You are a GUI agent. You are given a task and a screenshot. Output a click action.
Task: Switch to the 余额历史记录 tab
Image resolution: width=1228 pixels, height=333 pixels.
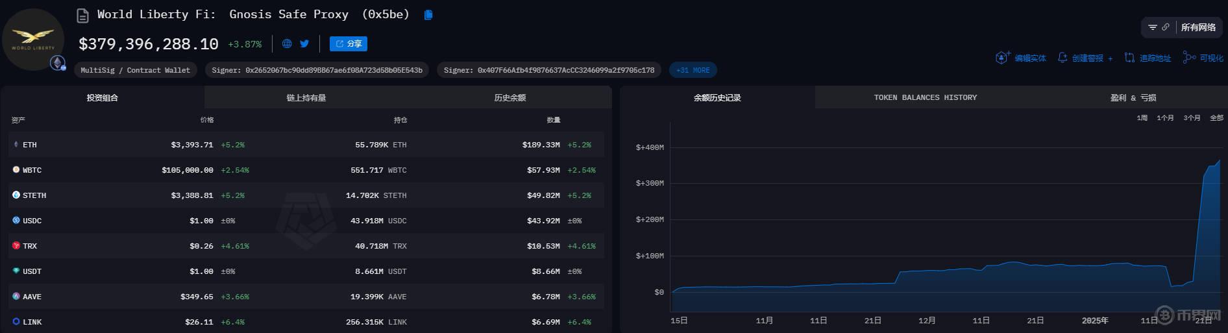click(717, 97)
